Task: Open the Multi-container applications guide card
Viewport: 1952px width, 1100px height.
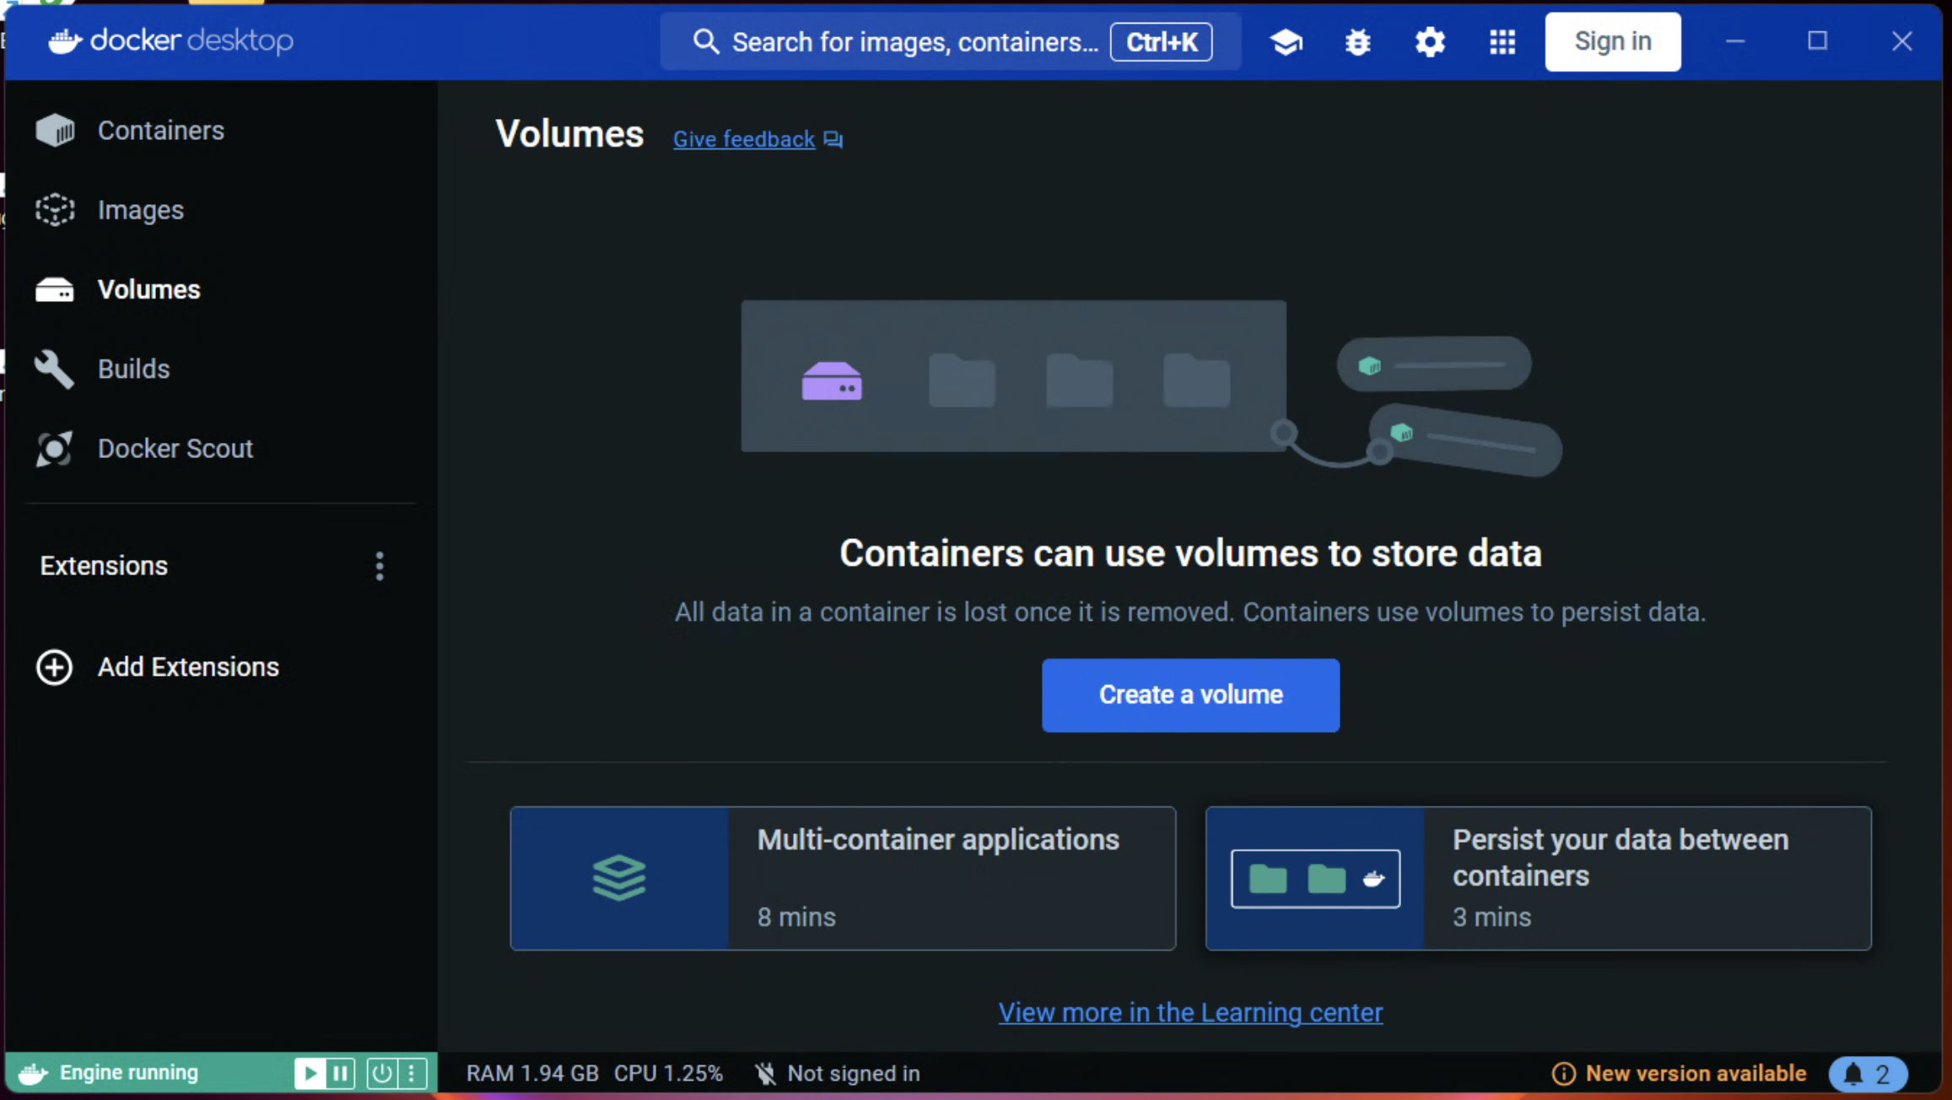Action: [x=843, y=878]
